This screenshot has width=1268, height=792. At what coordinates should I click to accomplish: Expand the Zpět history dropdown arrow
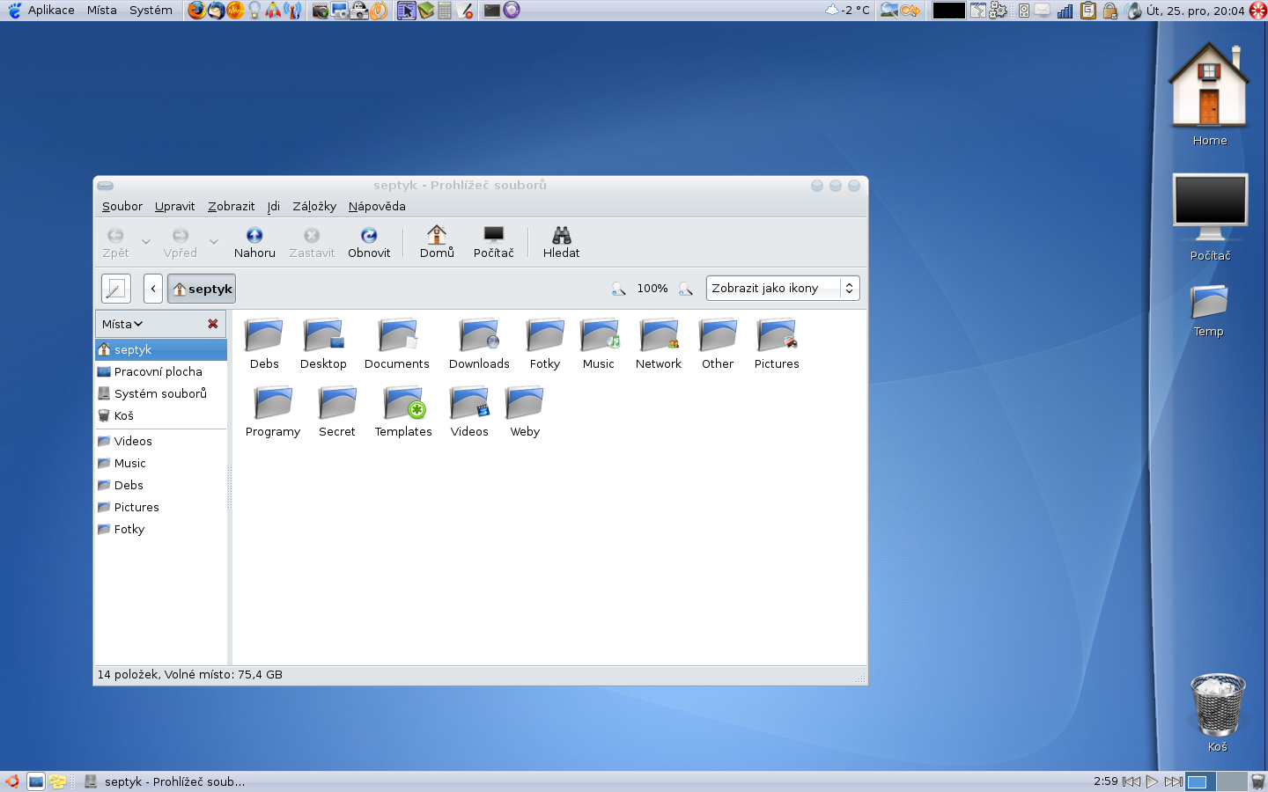[x=146, y=242]
